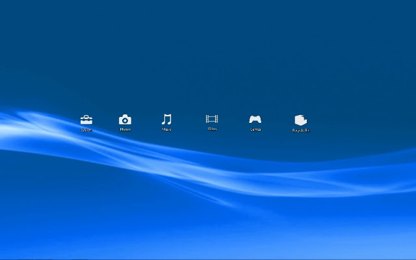Open the Music note icon
The width and height of the screenshot is (416, 260).
166,120
